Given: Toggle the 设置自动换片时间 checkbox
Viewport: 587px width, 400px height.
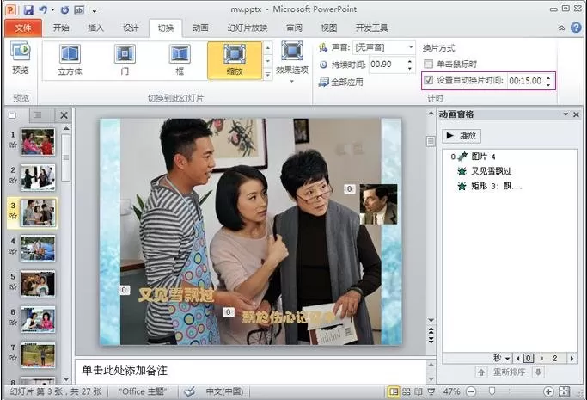Looking at the screenshot, I should tap(428, 80).
